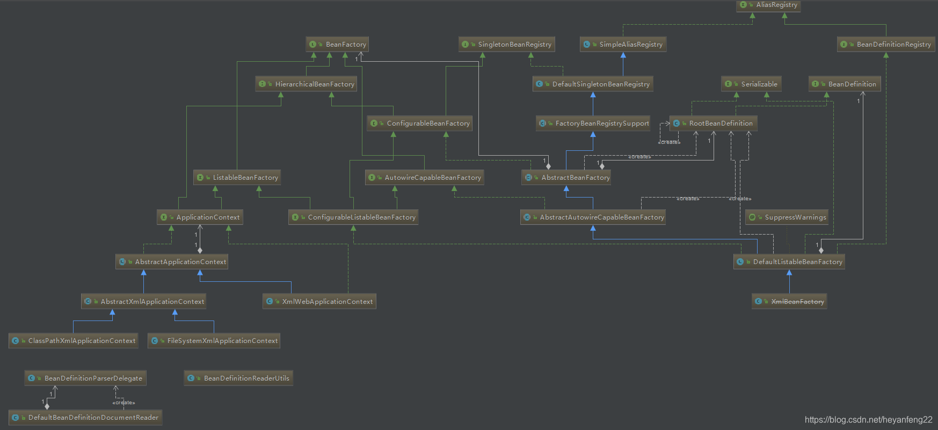This screenshot has width=938, height=430.
Task: Select the text 'Serializable'
Action: 759,84
